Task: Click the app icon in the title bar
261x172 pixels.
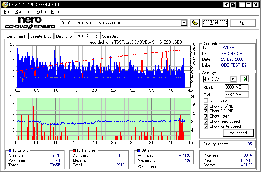Action: (4, 5)
